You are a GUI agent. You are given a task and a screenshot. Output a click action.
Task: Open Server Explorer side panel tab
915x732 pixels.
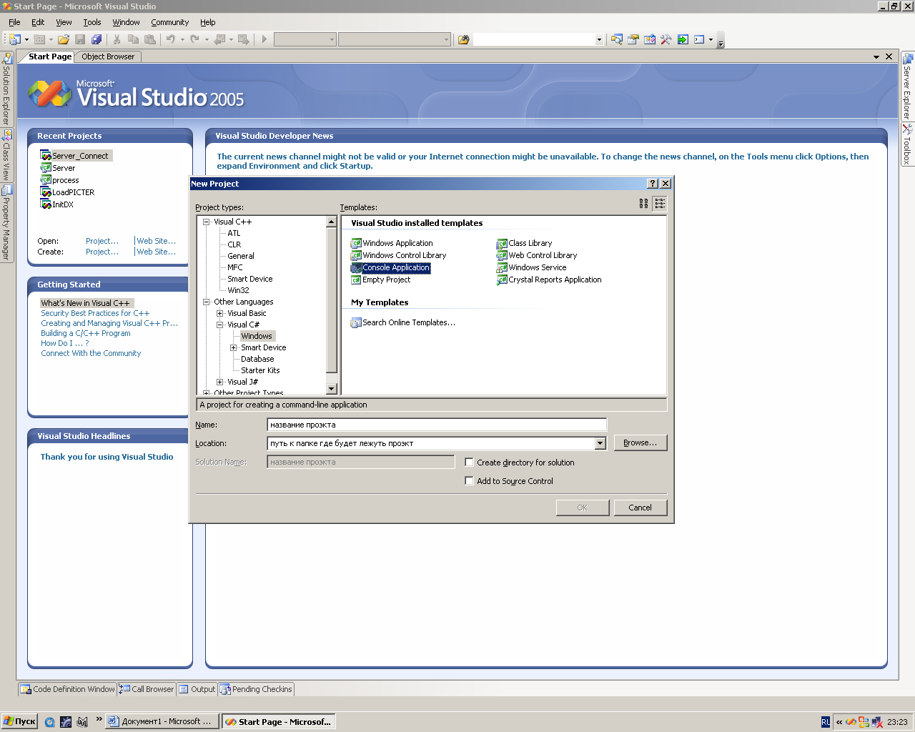(x=907, y=87)
